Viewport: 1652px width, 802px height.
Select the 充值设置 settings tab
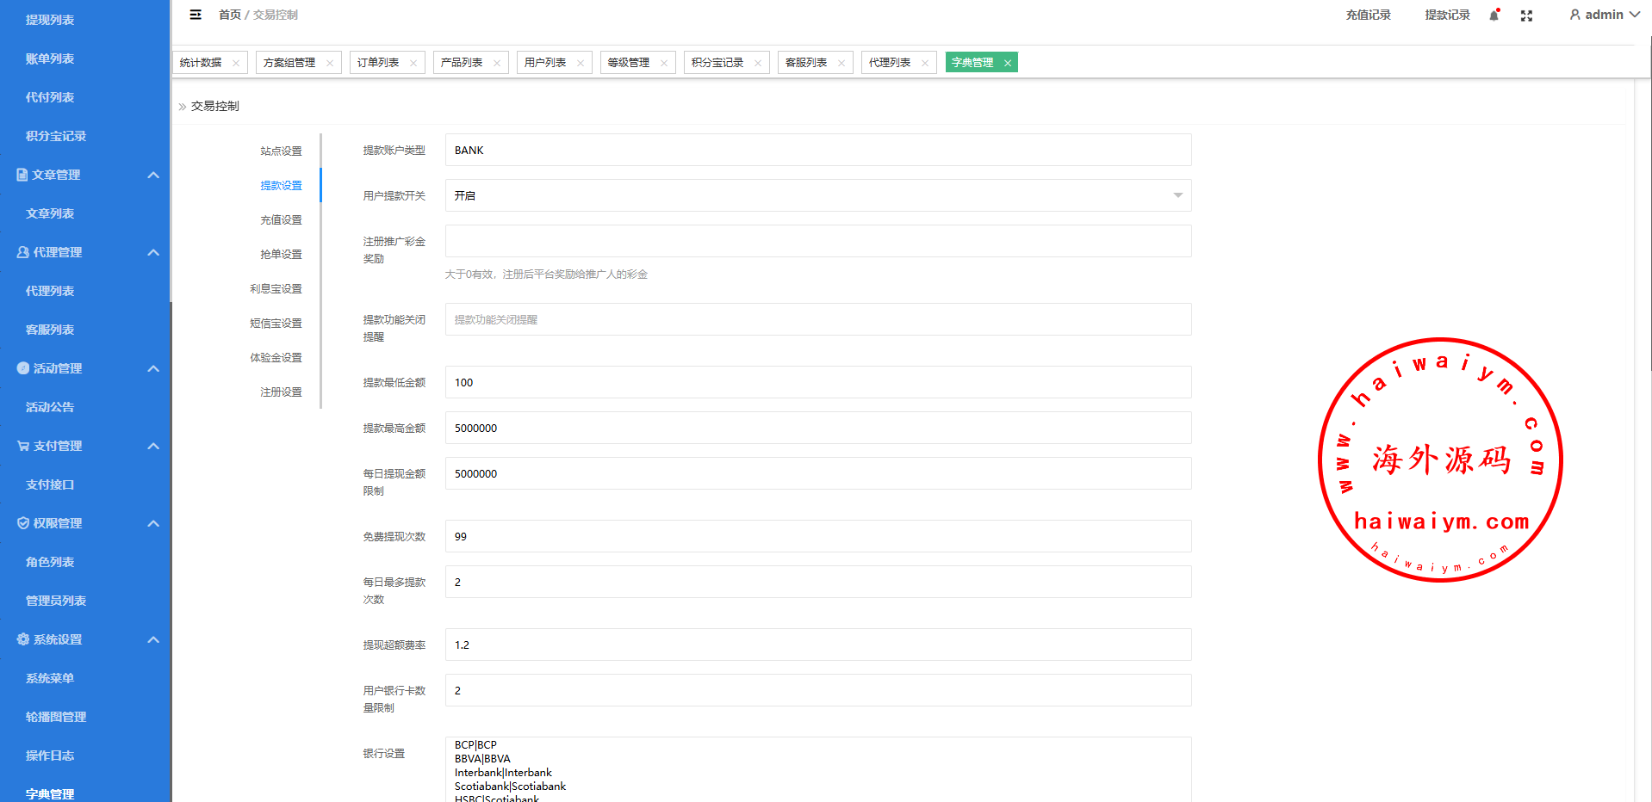point(281,220)
